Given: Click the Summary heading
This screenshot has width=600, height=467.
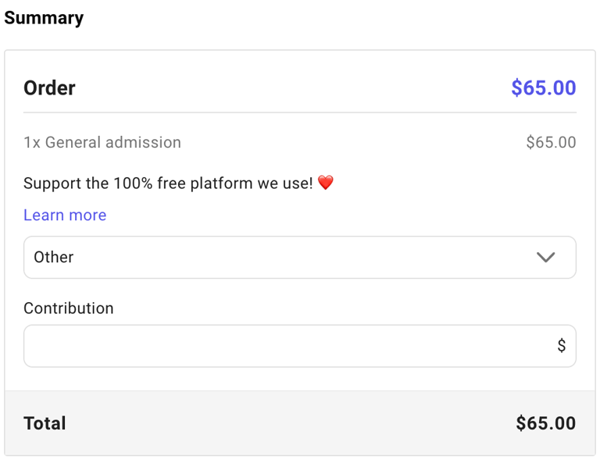Looking at the screenshot, I should 44,18.
